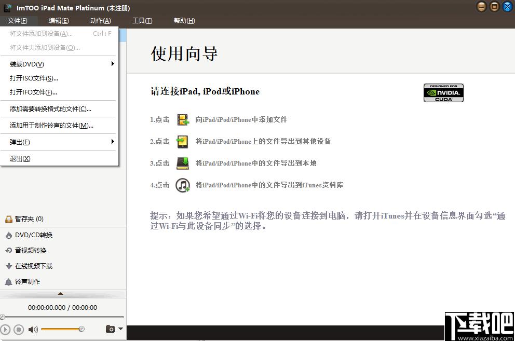Click the 请连接iPad, iPod或iPhone heading
515x341 pixels.
pyautogui.click(x=205, y=91)
